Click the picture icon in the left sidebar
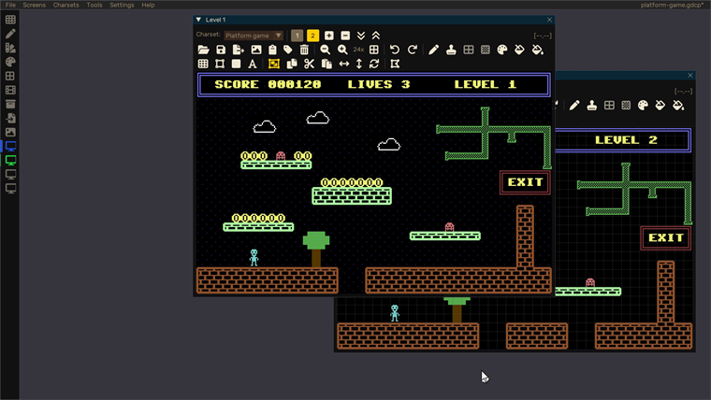 [x=10, y=132]
